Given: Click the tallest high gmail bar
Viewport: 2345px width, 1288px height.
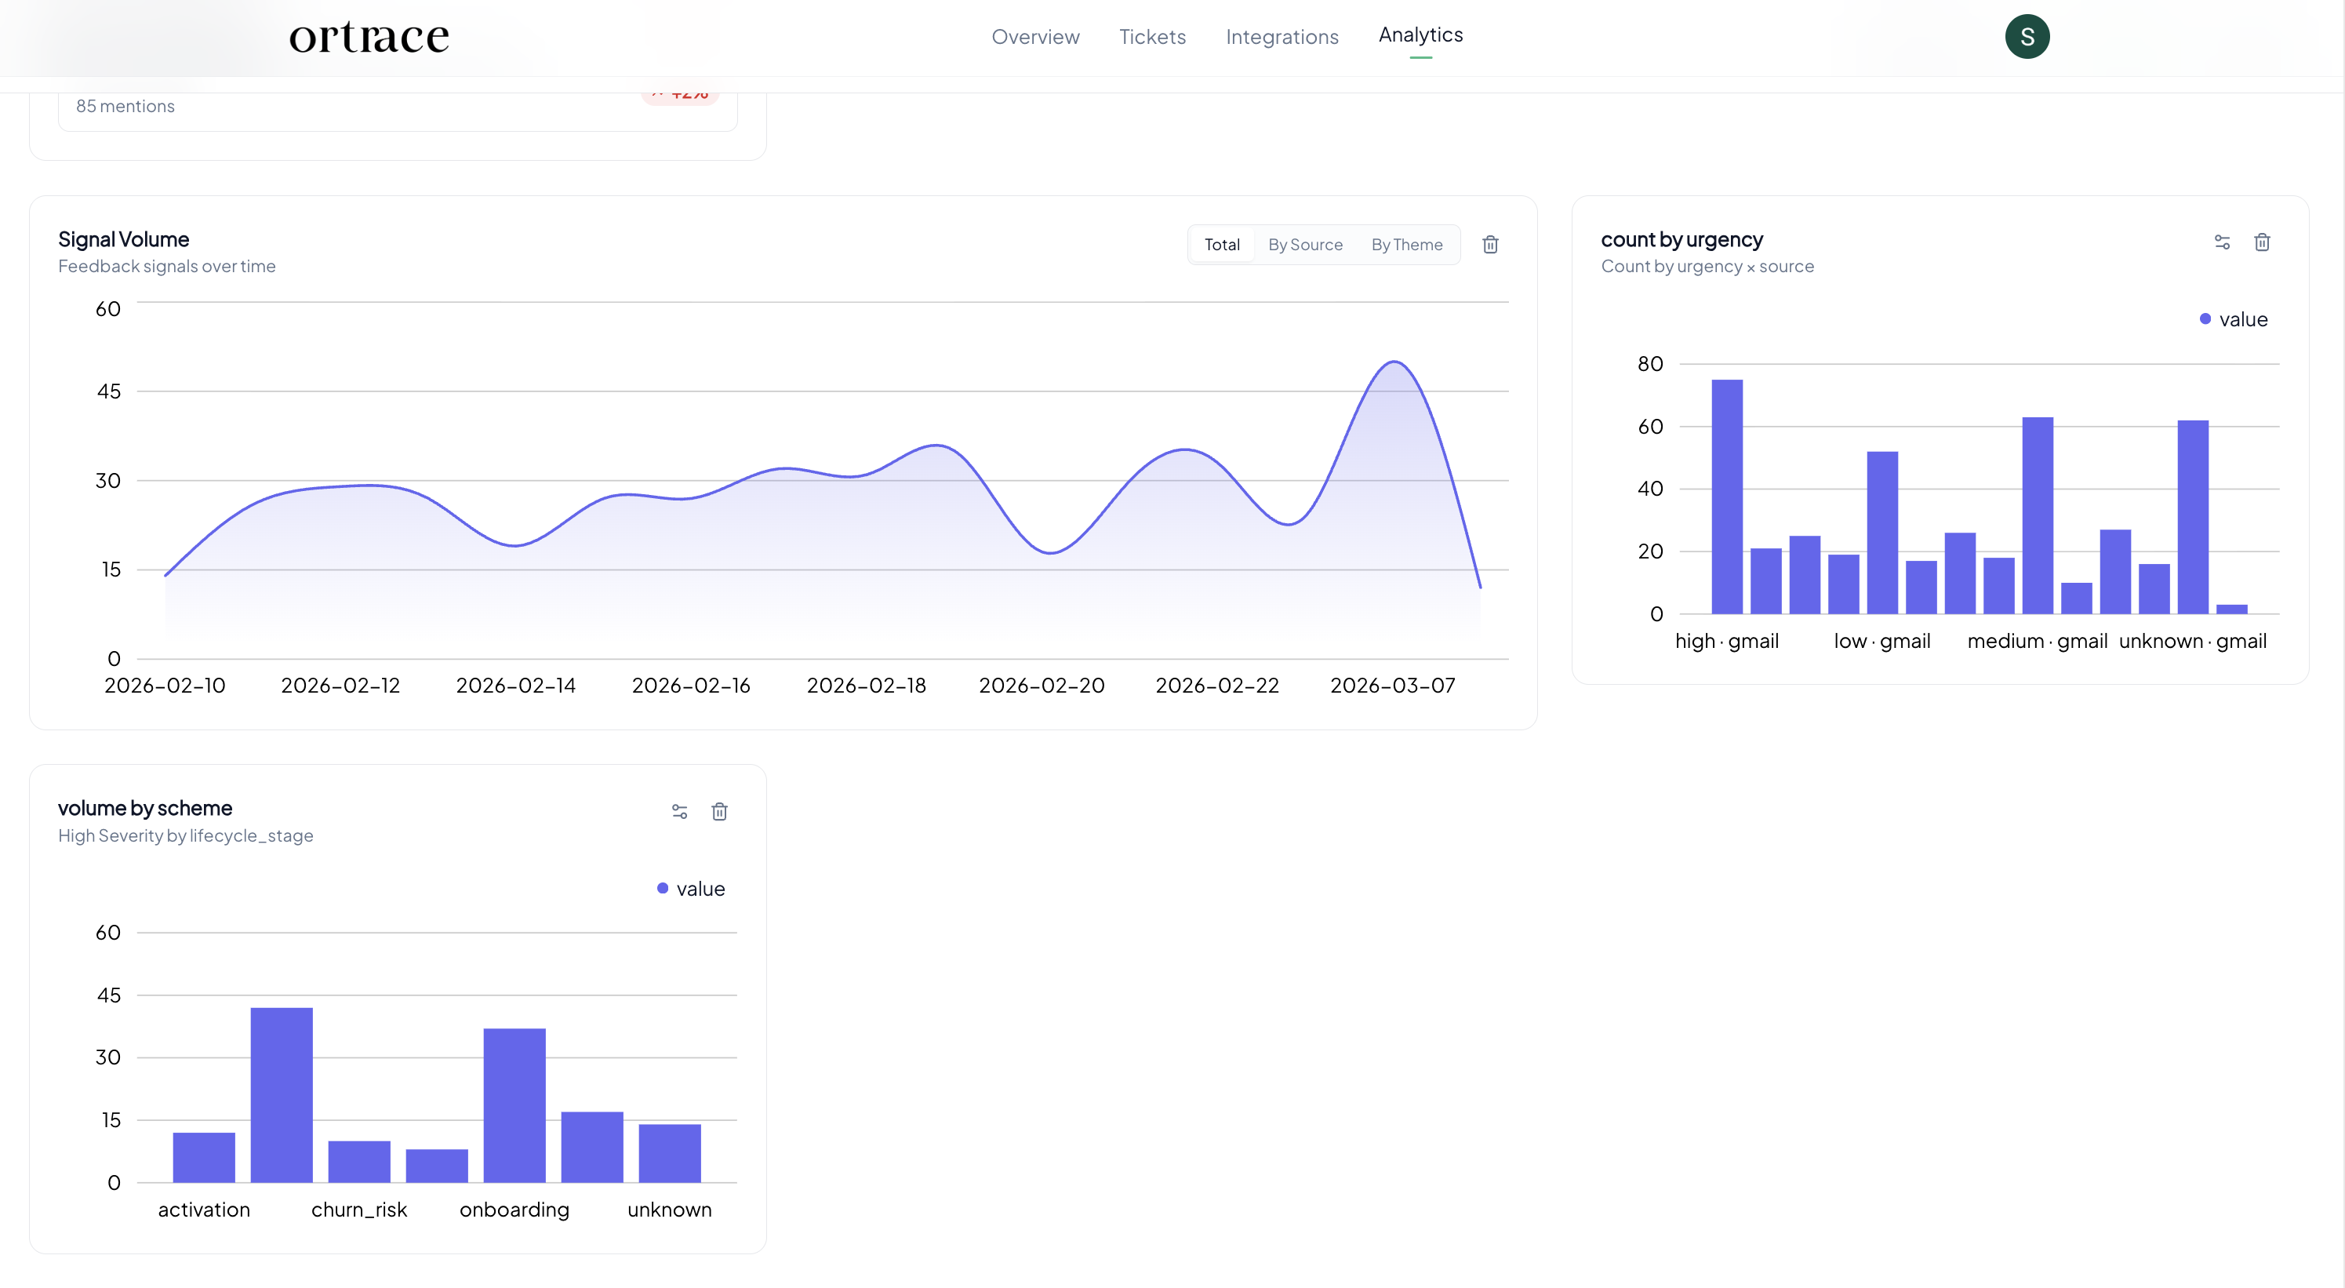Looking at the screenshot, I should coord(1727,496).
